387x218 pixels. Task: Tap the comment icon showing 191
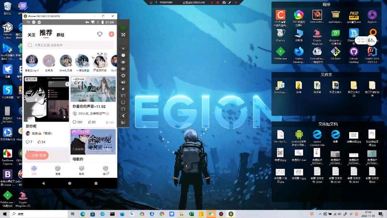point(74,122)
